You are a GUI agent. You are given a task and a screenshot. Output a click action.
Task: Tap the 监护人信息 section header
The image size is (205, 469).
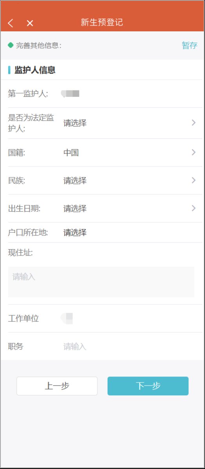pos(35,70)
